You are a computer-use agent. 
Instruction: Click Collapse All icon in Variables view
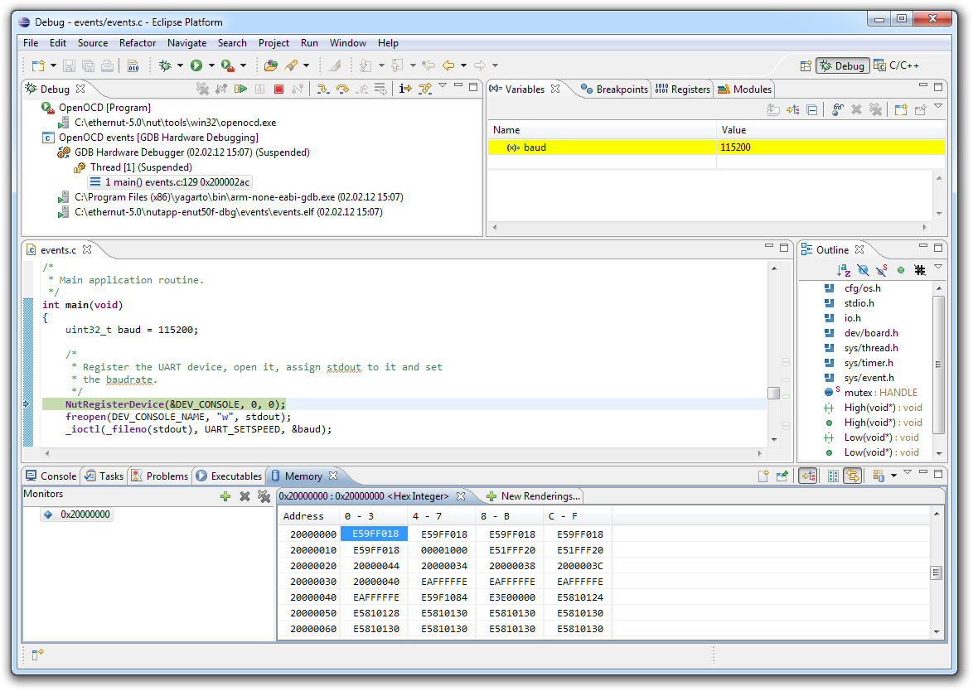tap(811, 110)
